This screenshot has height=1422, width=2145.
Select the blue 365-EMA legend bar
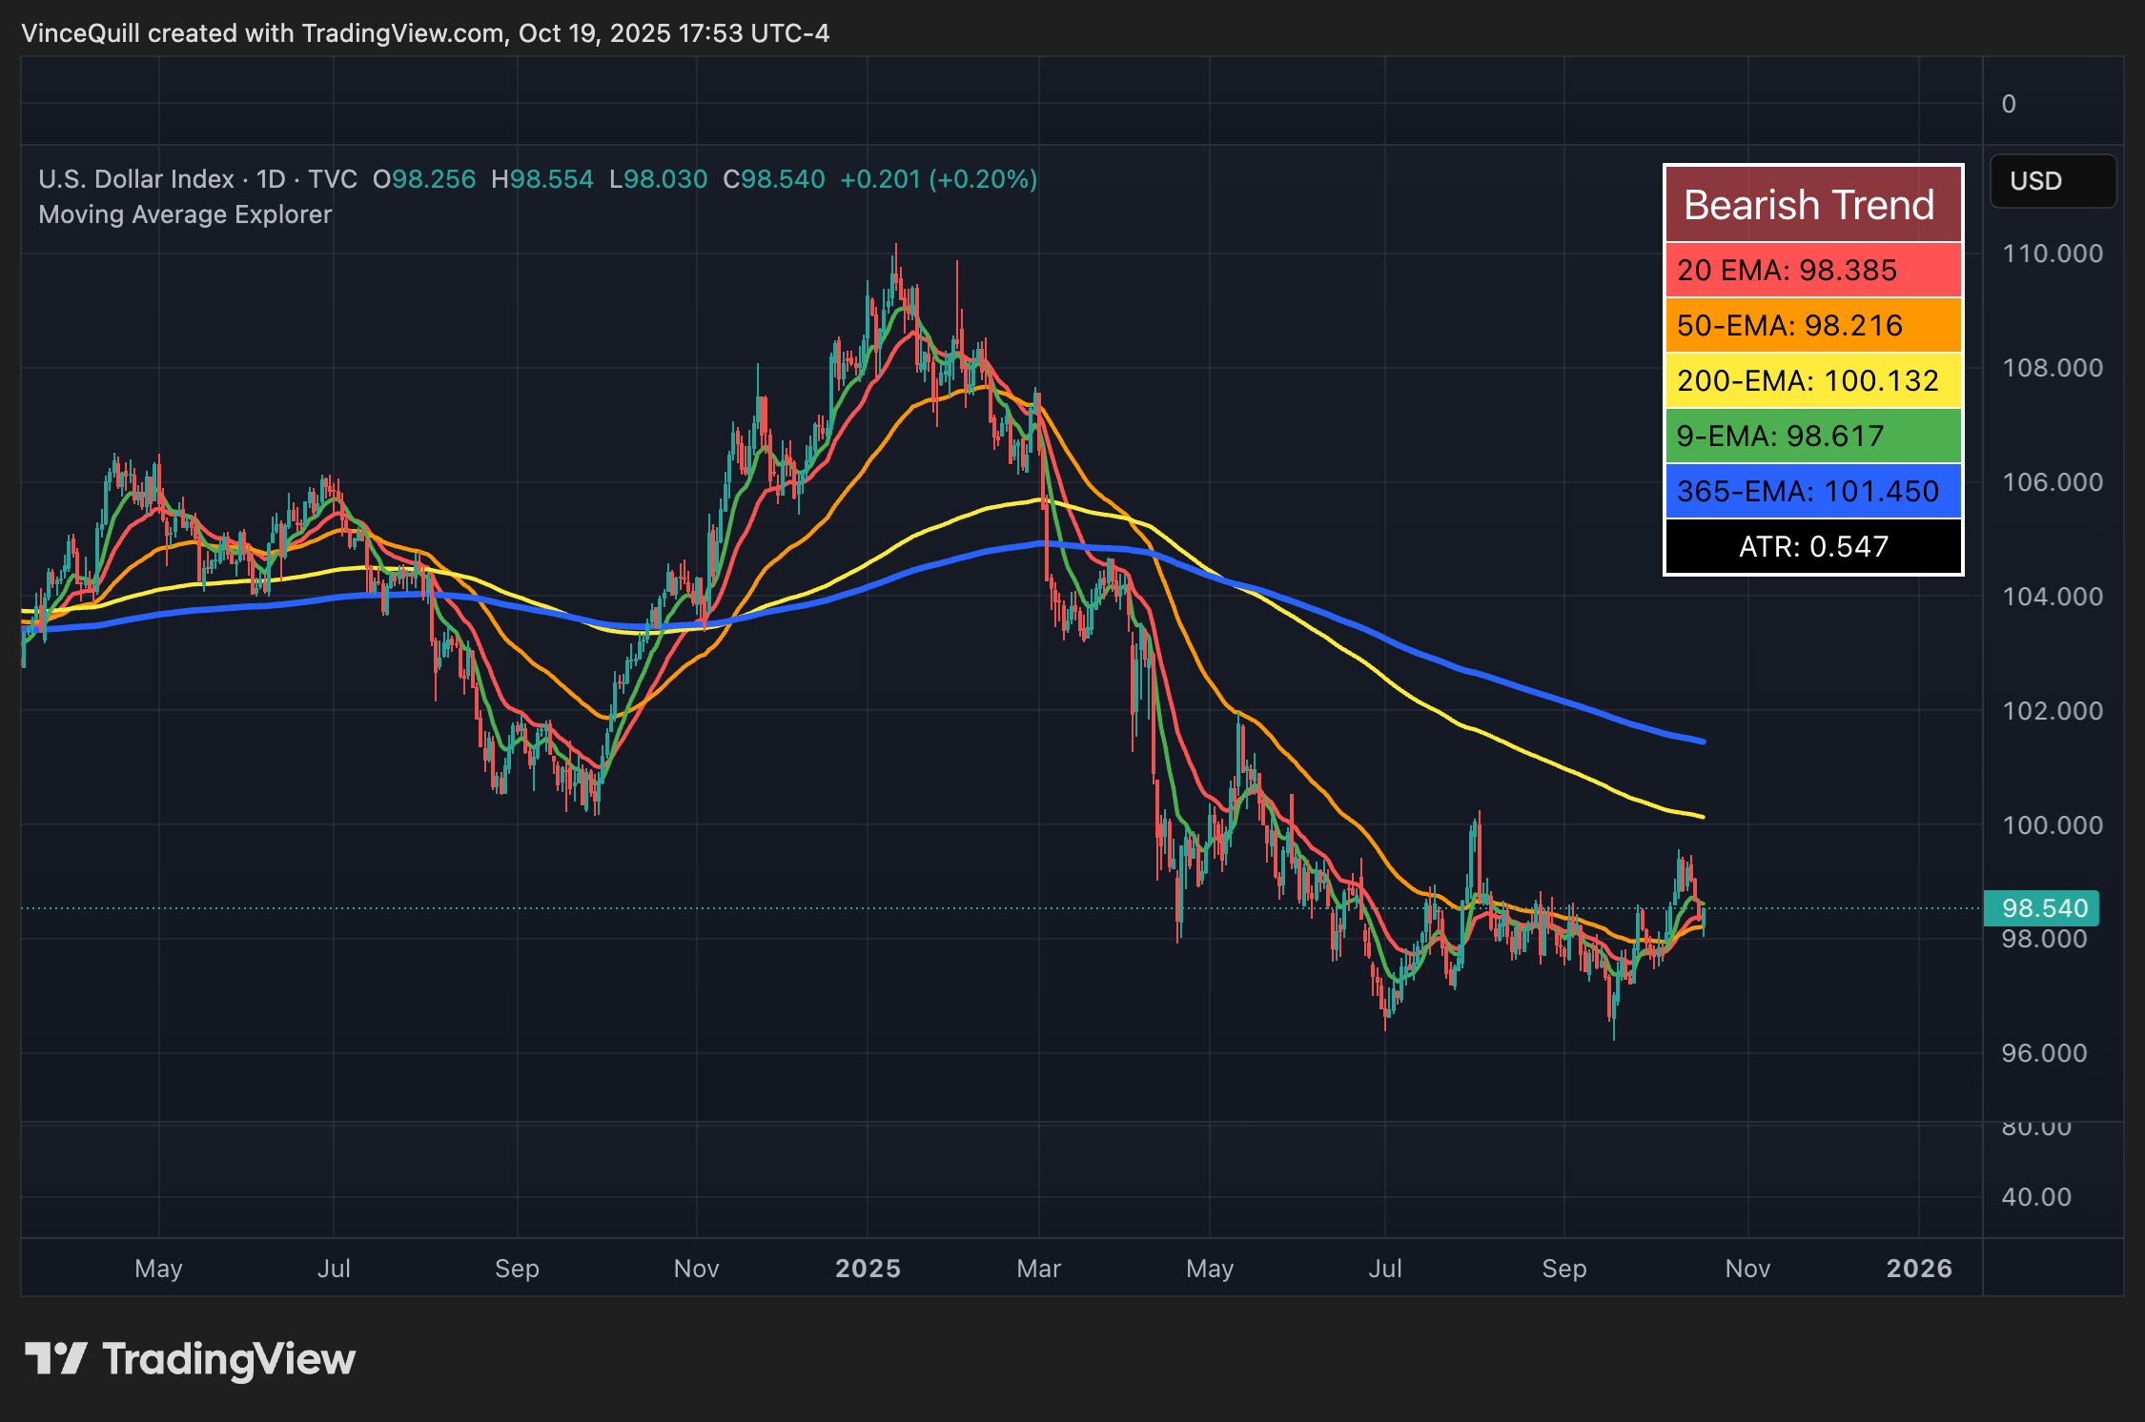[1812, 491]
